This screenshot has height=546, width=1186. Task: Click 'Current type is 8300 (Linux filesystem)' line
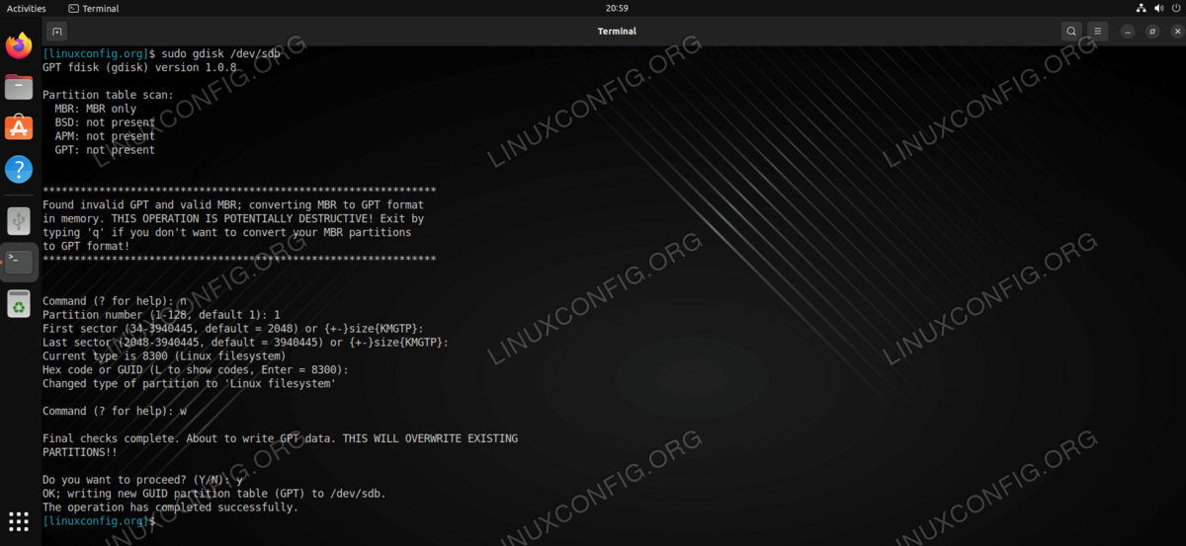[x=164, y=355]
